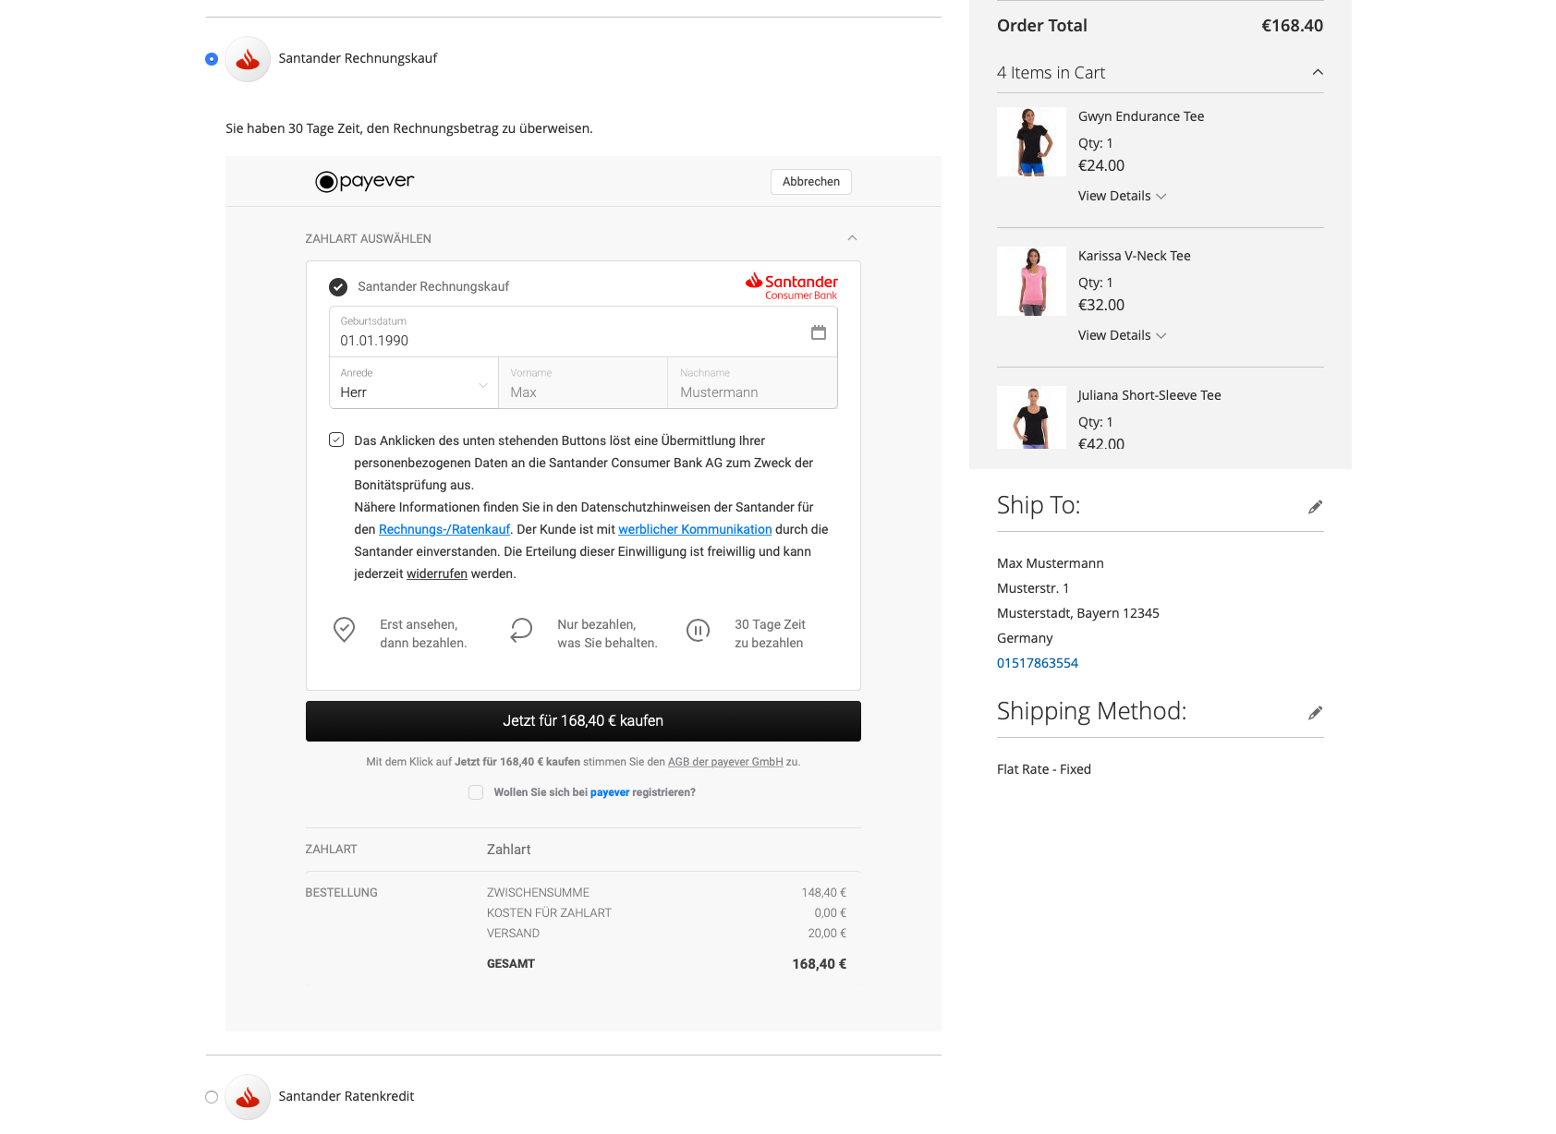Click the Santander Ratenkredit flame logo icon
The image size is (1556, 1134).
[x=248, y=1097]
